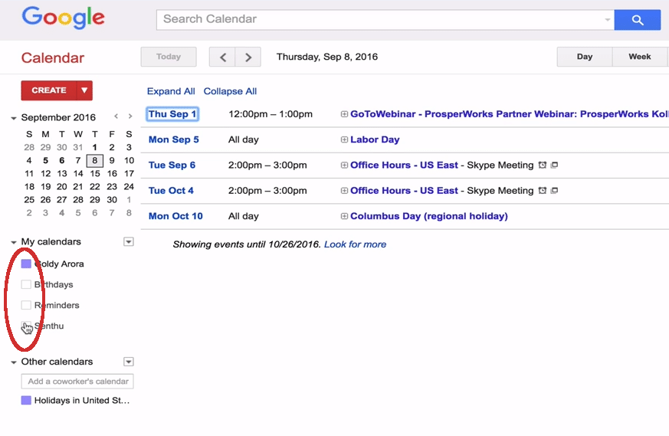Select September 21 in mini calendar
This screenshot has width=669, height=436.
77,187
